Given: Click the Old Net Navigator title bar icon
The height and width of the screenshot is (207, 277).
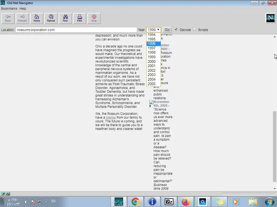Looking at the screenshot, I should 3,3.
